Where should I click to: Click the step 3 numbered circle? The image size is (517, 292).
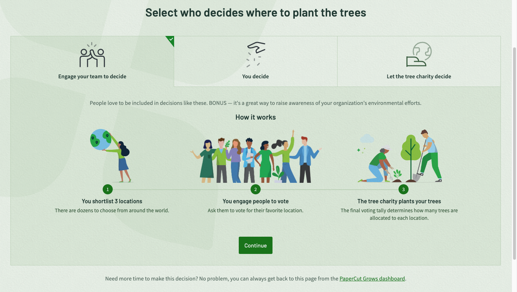coord(403,189)
